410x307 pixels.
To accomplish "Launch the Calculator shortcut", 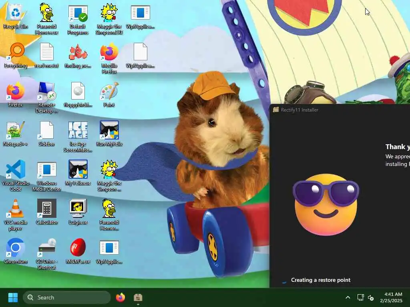I will (x=46, y=212).
